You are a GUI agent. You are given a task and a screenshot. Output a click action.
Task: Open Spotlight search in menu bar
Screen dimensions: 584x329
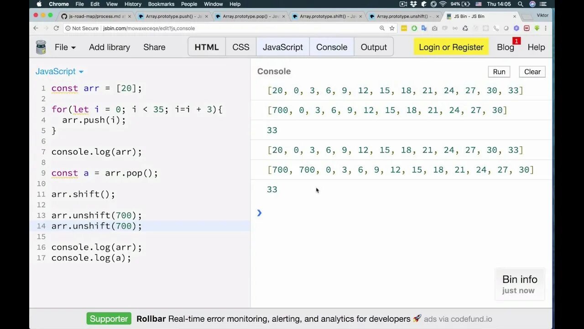pos(521,4)
